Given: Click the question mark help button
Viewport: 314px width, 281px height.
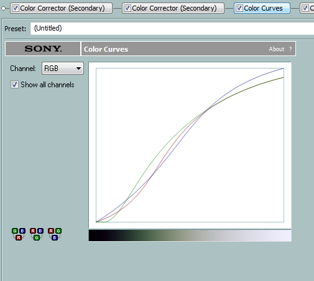Looking at the screenshot, I should click(x=290, y=49).
